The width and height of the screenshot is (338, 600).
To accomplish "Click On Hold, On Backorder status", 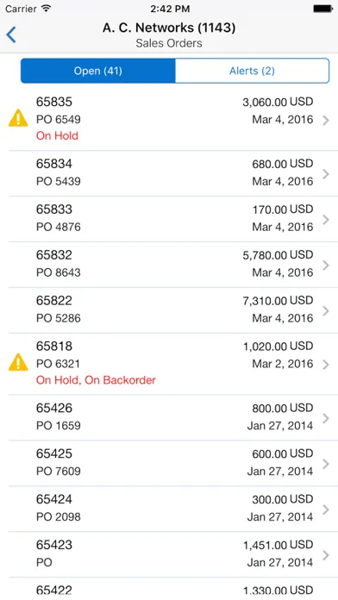I will pyautogui.click(x=96, y=380).
